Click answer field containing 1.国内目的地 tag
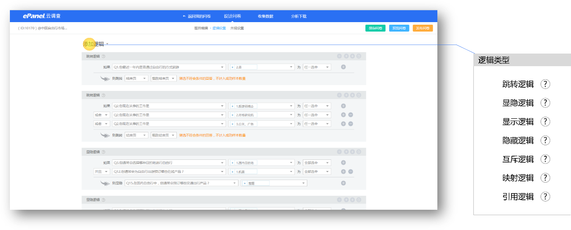Viewport: 571px width, 230px height. click(261, 162)
